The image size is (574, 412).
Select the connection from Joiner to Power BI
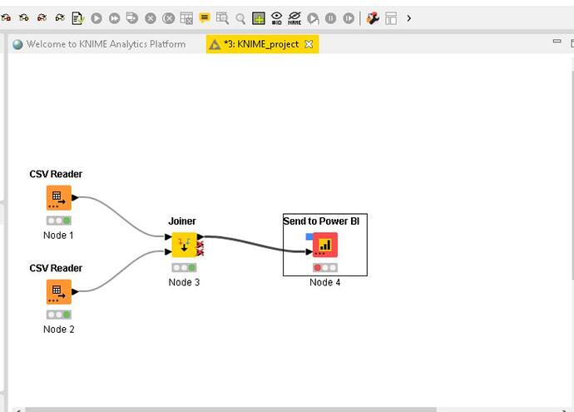point(255,244)
